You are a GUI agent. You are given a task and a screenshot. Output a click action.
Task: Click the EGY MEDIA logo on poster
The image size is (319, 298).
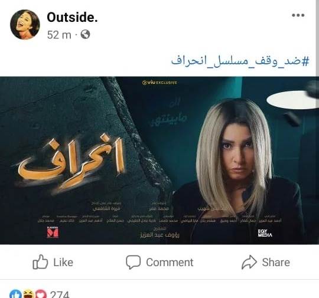[265, 233]
